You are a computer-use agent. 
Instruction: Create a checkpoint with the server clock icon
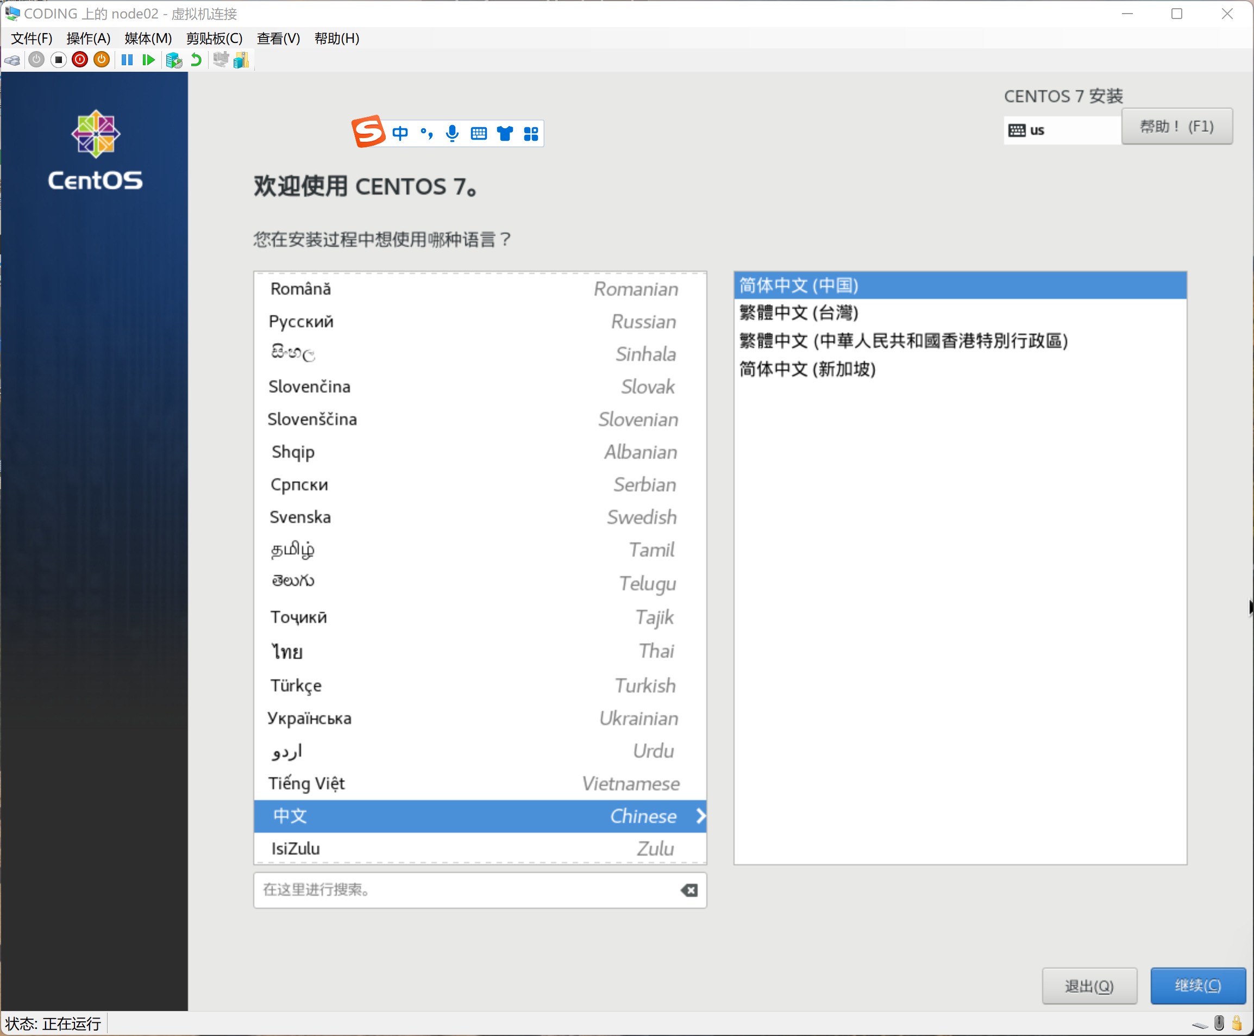point(174,60)
